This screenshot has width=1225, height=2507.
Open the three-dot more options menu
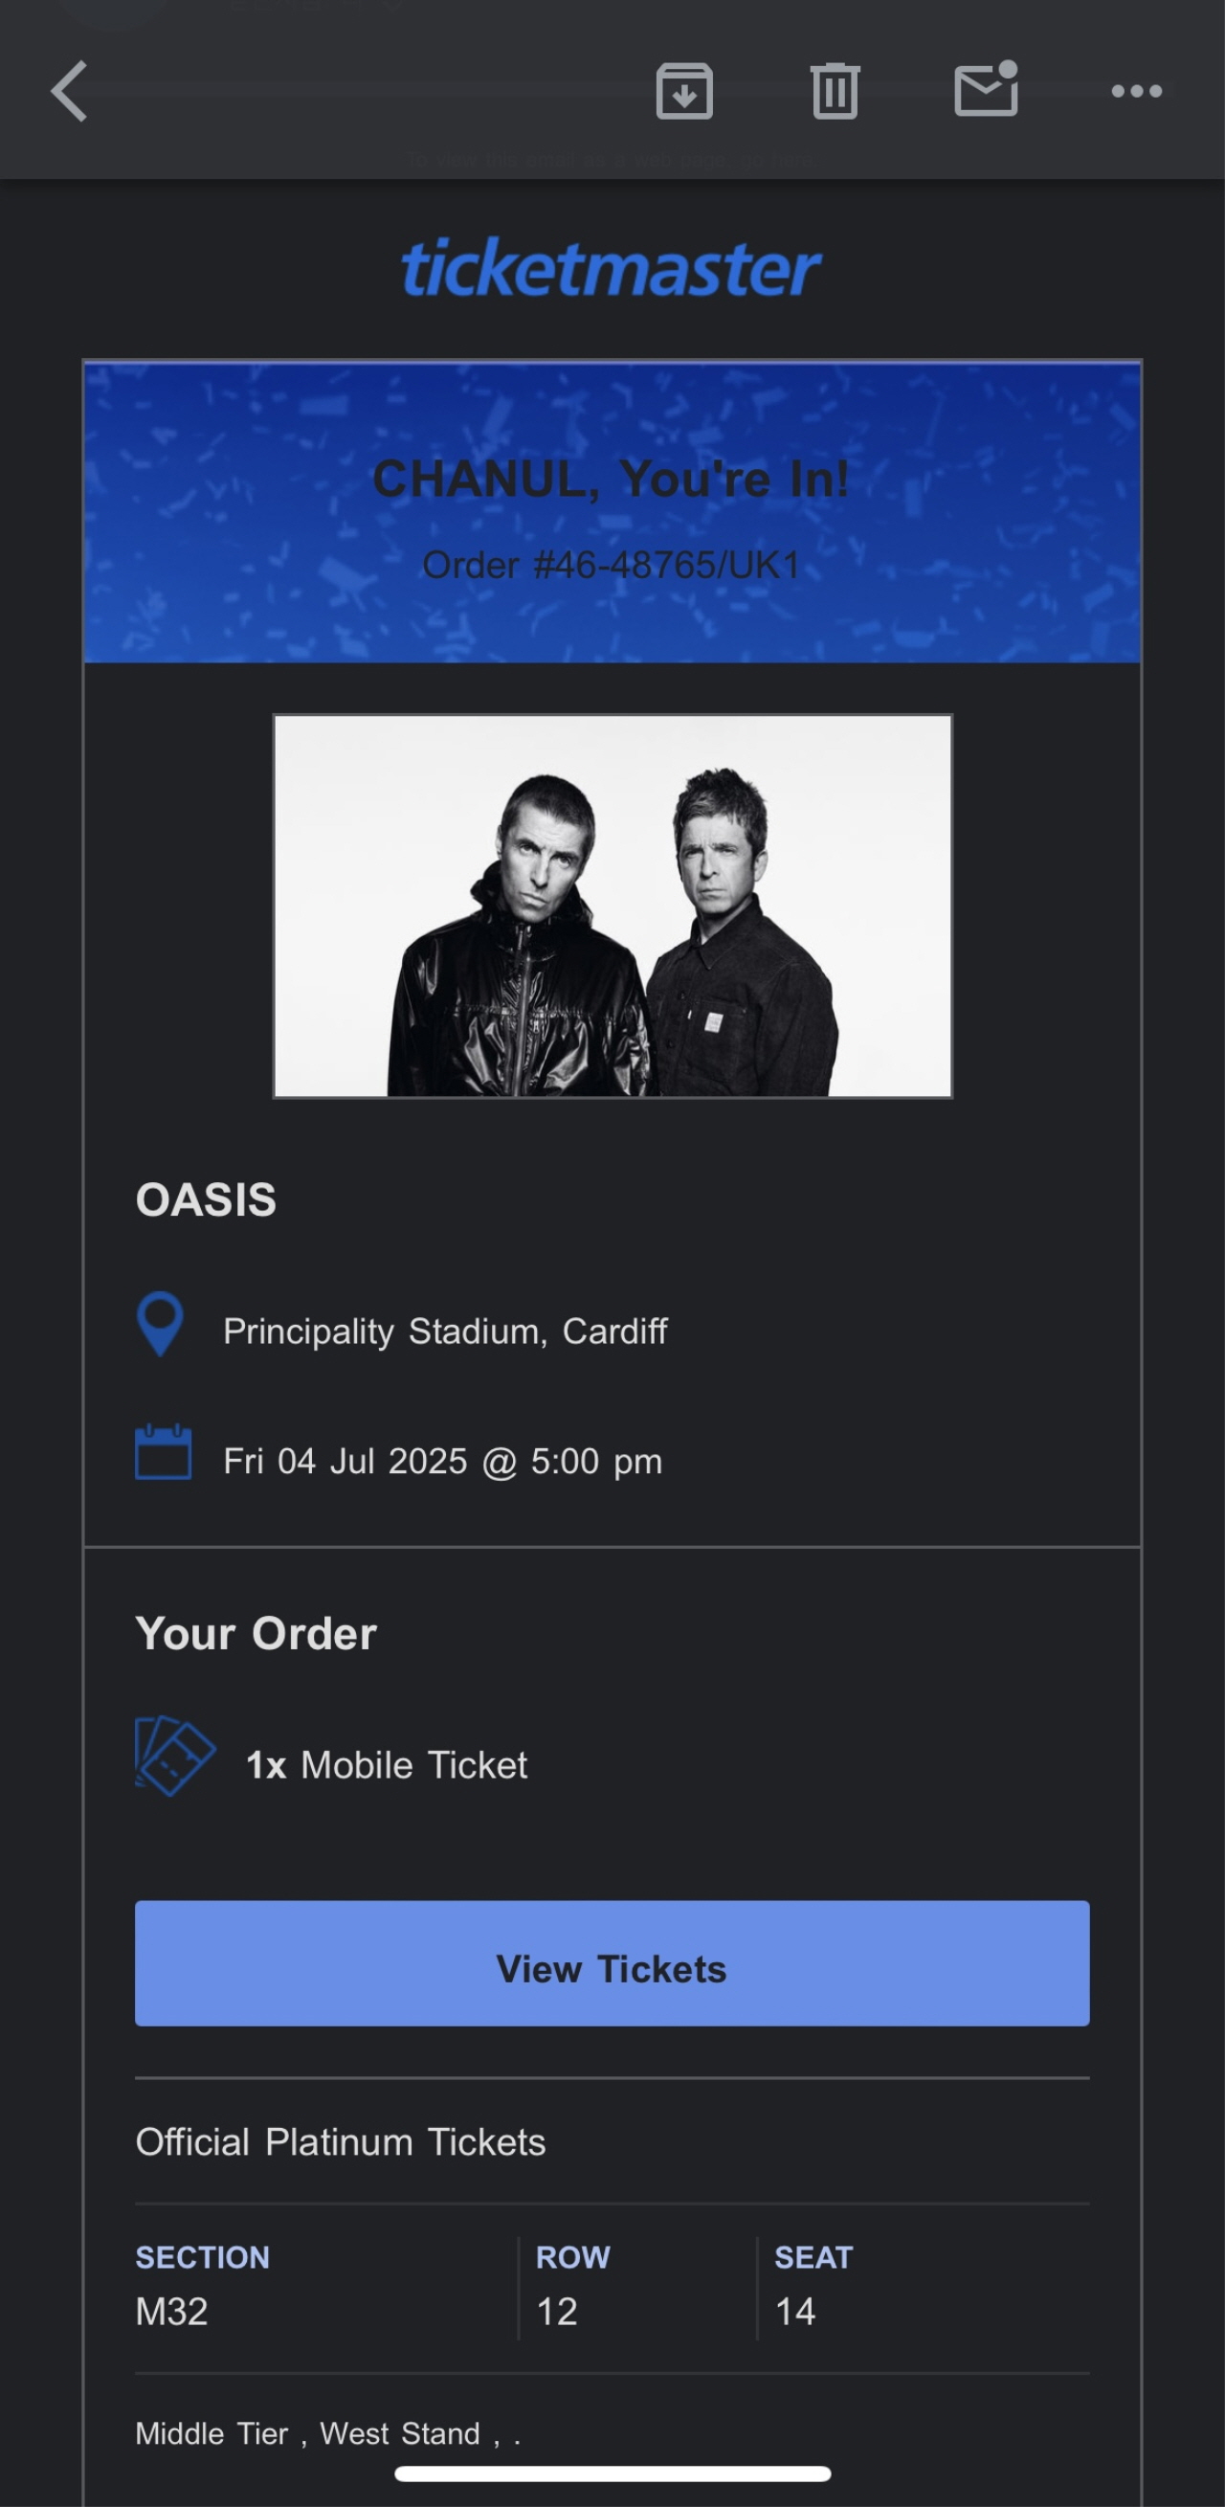pos(1136,92)
